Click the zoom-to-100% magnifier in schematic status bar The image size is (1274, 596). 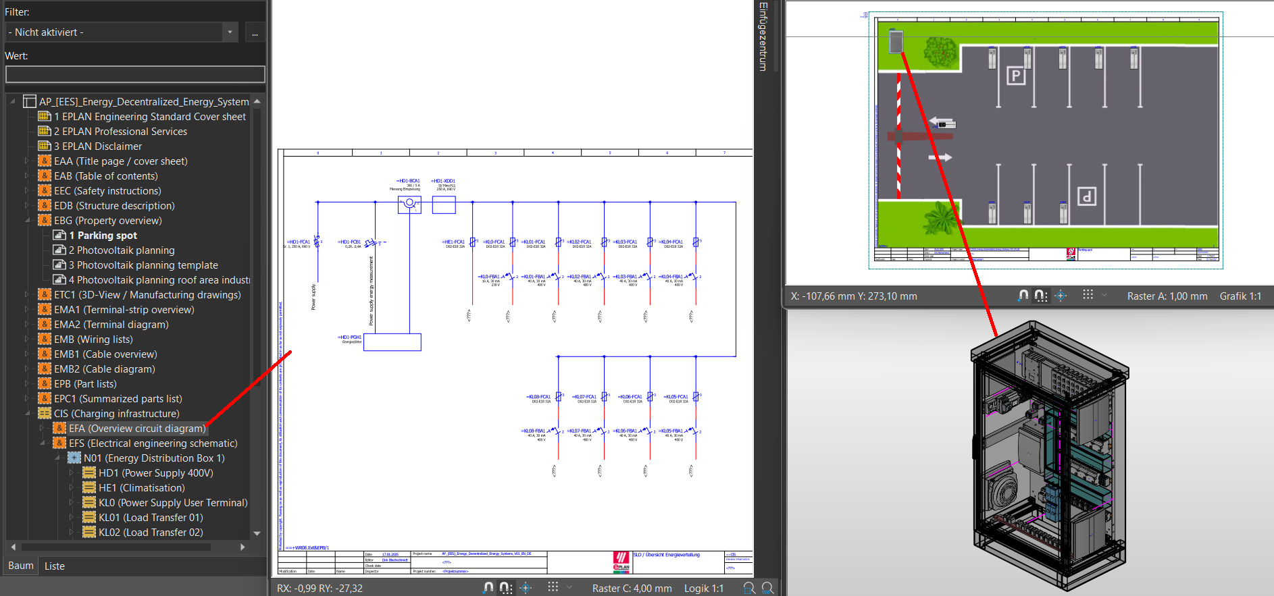[x=748, y=588]
